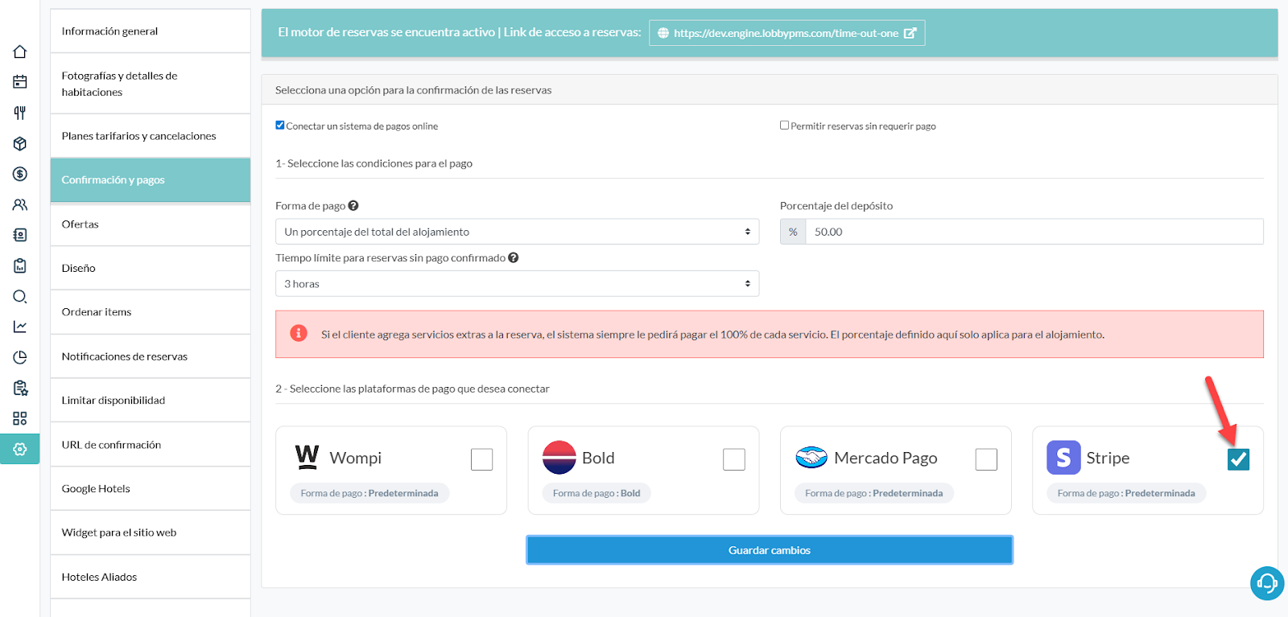Click the Guardar cambios button
Image resolution: width=1288 pixels, height=617 pixels.
(769, 550)
